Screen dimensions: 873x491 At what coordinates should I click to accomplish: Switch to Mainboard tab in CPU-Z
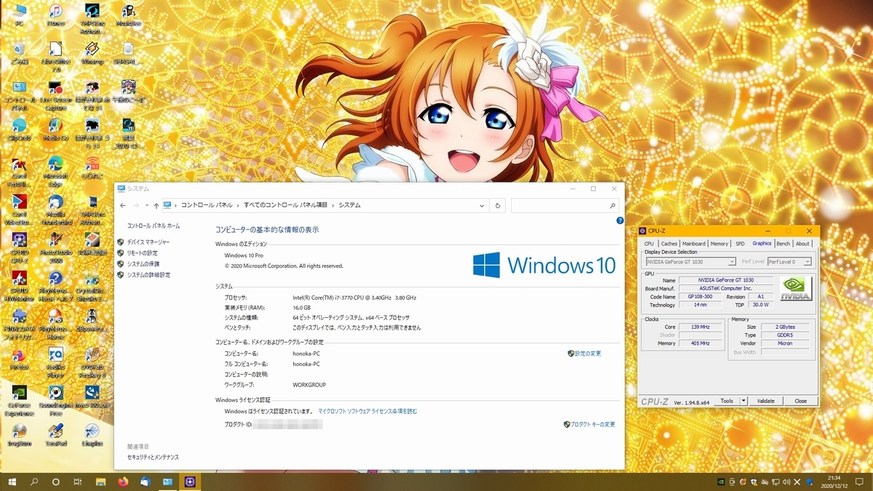[694, 244]
